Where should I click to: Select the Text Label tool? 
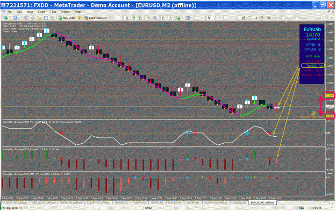[263, 18]
